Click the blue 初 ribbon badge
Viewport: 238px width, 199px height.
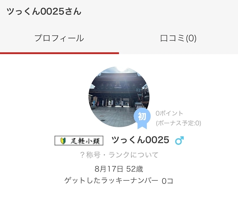tap(142, 118)
